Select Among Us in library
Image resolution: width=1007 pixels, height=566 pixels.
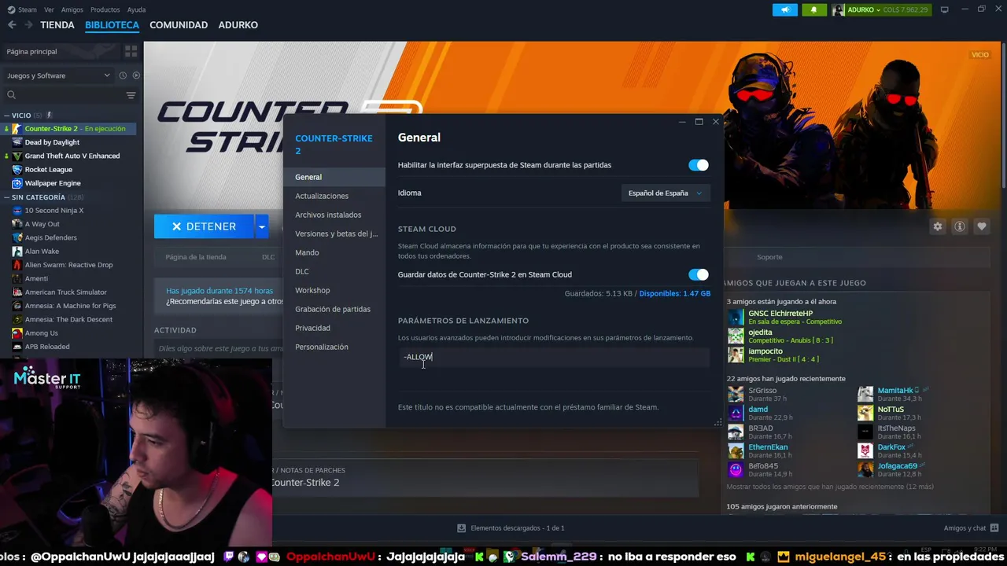pyautogui.click(x=41, y=333)
